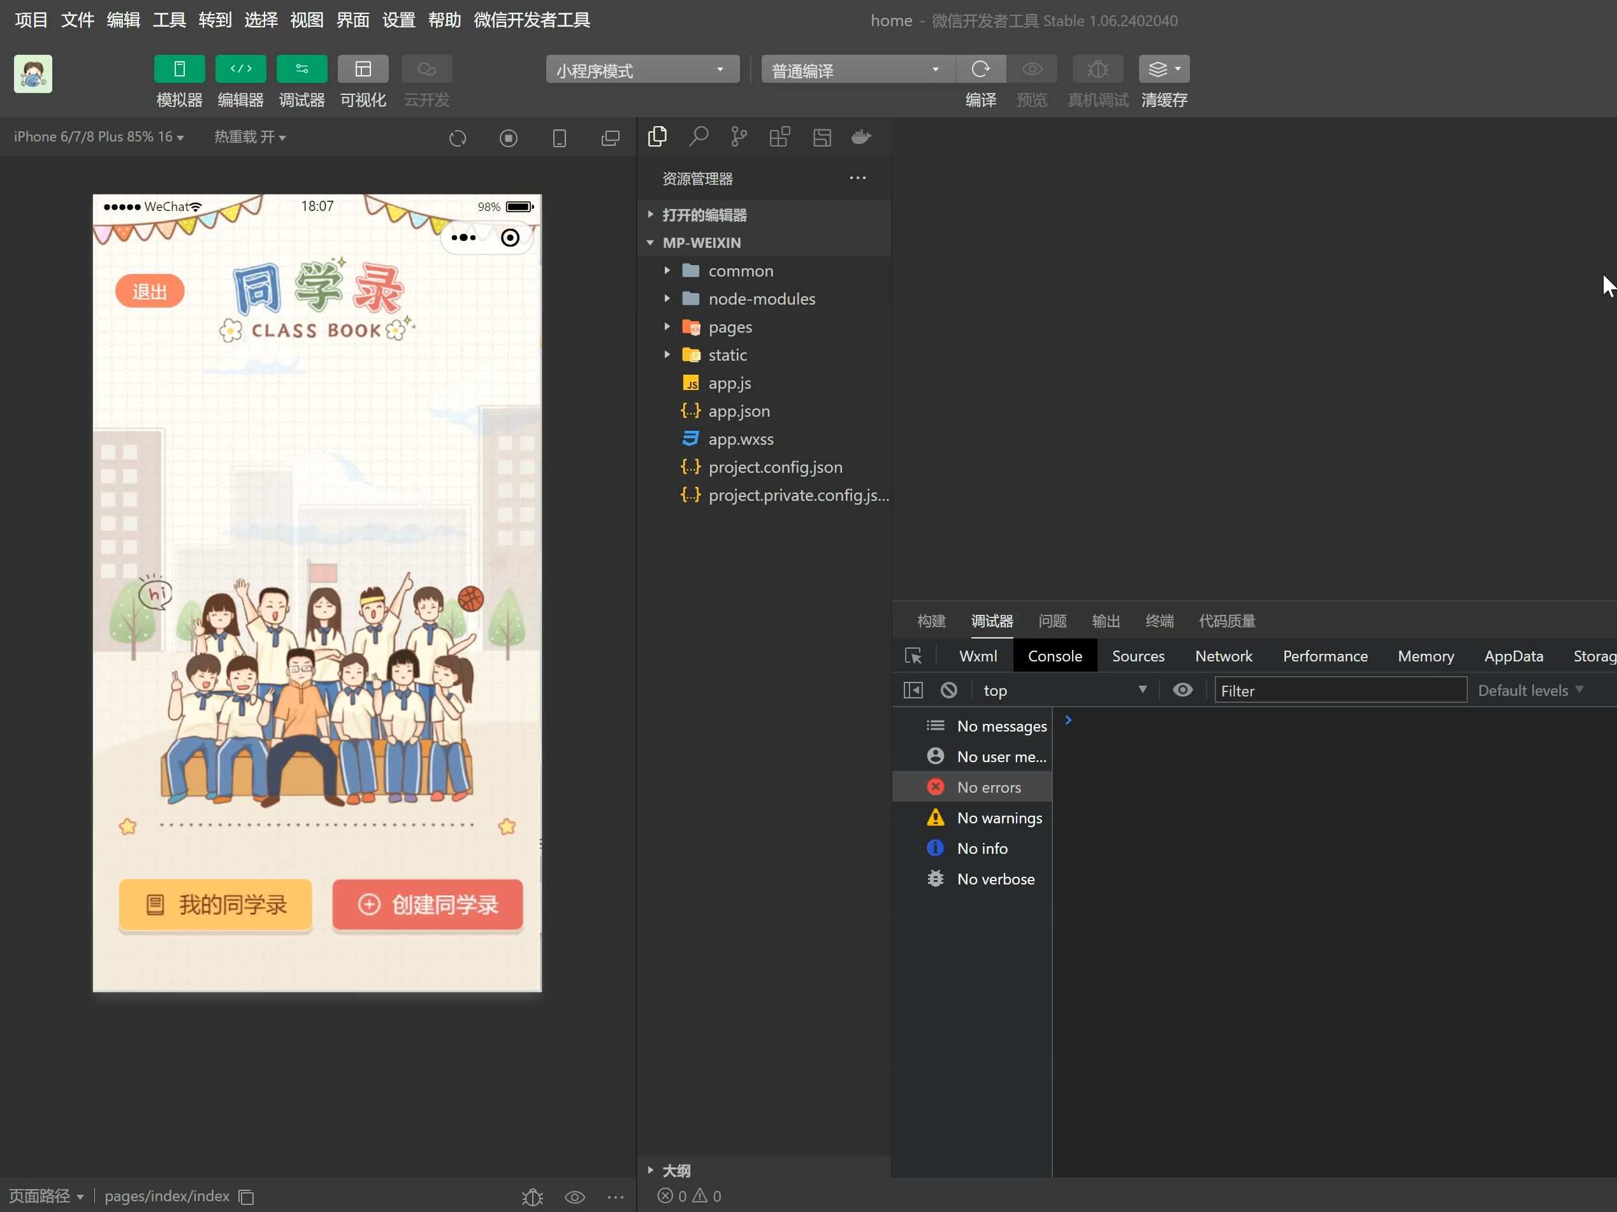This screenshot has width=1617, height=1212.
Task: Click the user avatar image
Action: pos(33,74)
